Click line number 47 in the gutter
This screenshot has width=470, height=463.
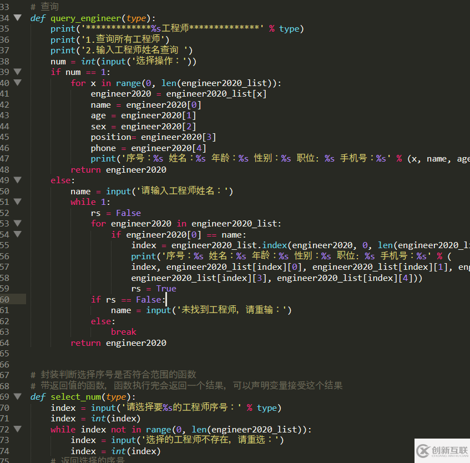click(5, 159)
